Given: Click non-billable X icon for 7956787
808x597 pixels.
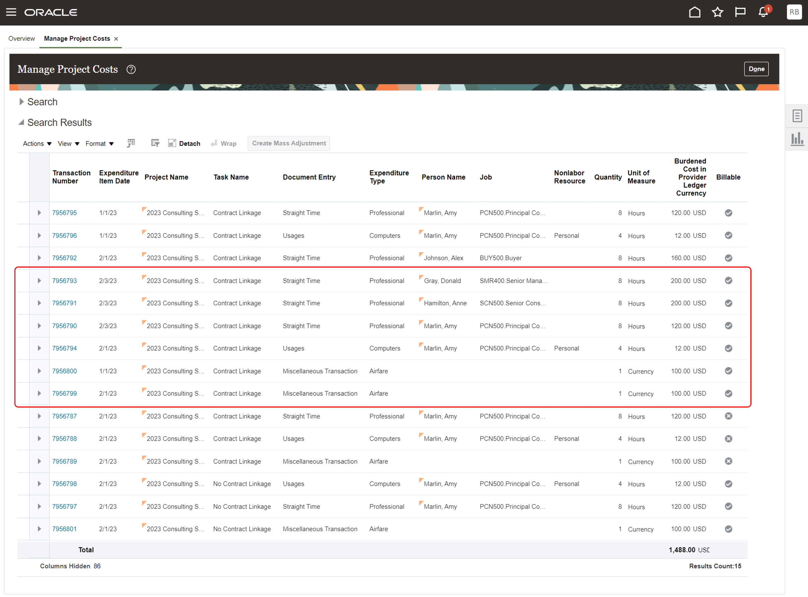Looking at the screenshot, I should [728, 416].
